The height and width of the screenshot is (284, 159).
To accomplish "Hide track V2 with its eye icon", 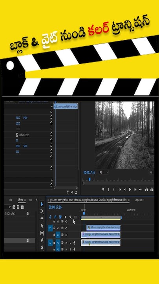I will coord(66,228).
